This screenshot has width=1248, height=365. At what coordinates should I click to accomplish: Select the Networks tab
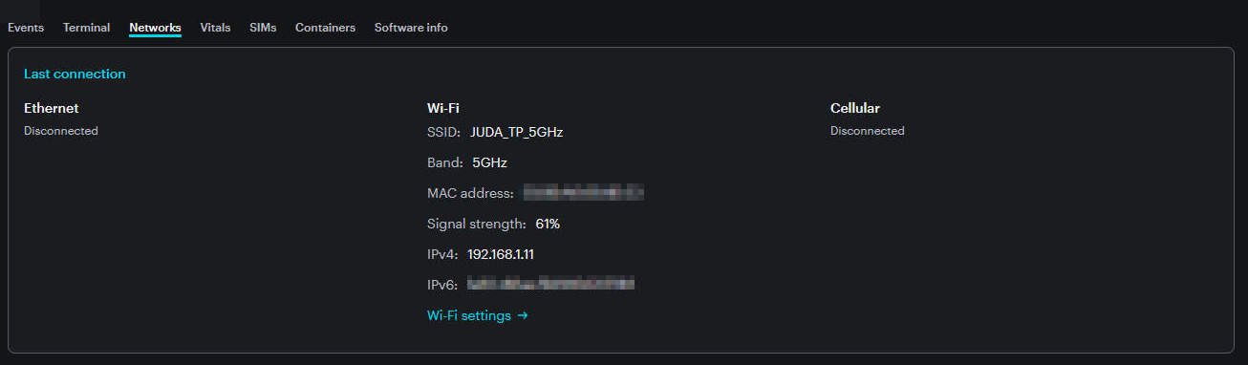click(x=155, y=28)
